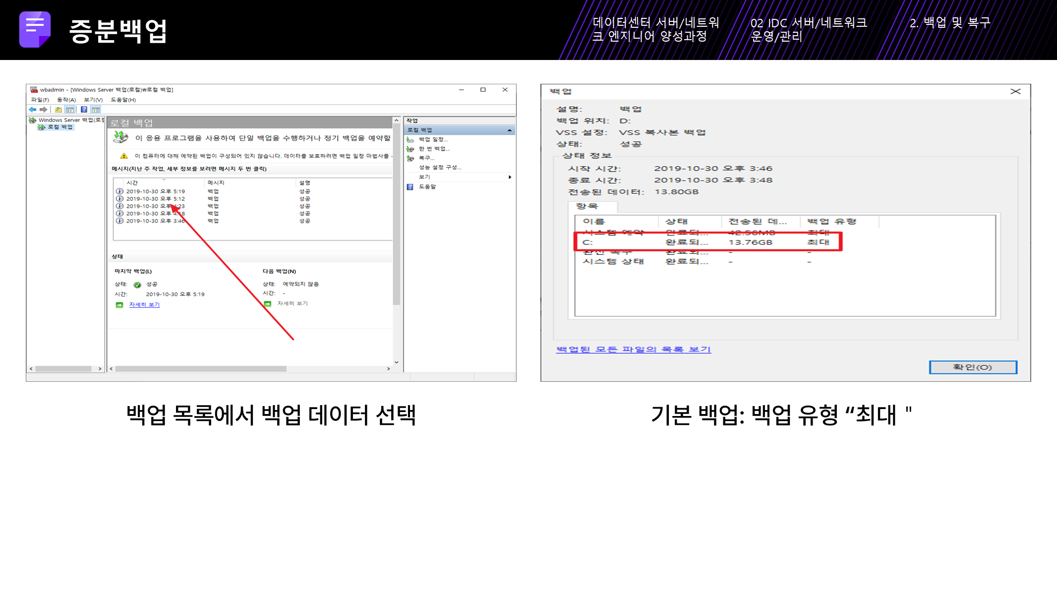Click the back arrow toolbar icon
Screen dimensions: 1057x595
[x=33, y=110]
